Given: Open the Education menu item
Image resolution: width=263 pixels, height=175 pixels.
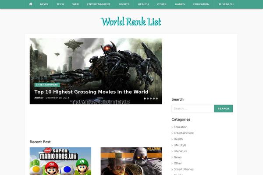Looking at the screenshot, I should click(201, 4).
